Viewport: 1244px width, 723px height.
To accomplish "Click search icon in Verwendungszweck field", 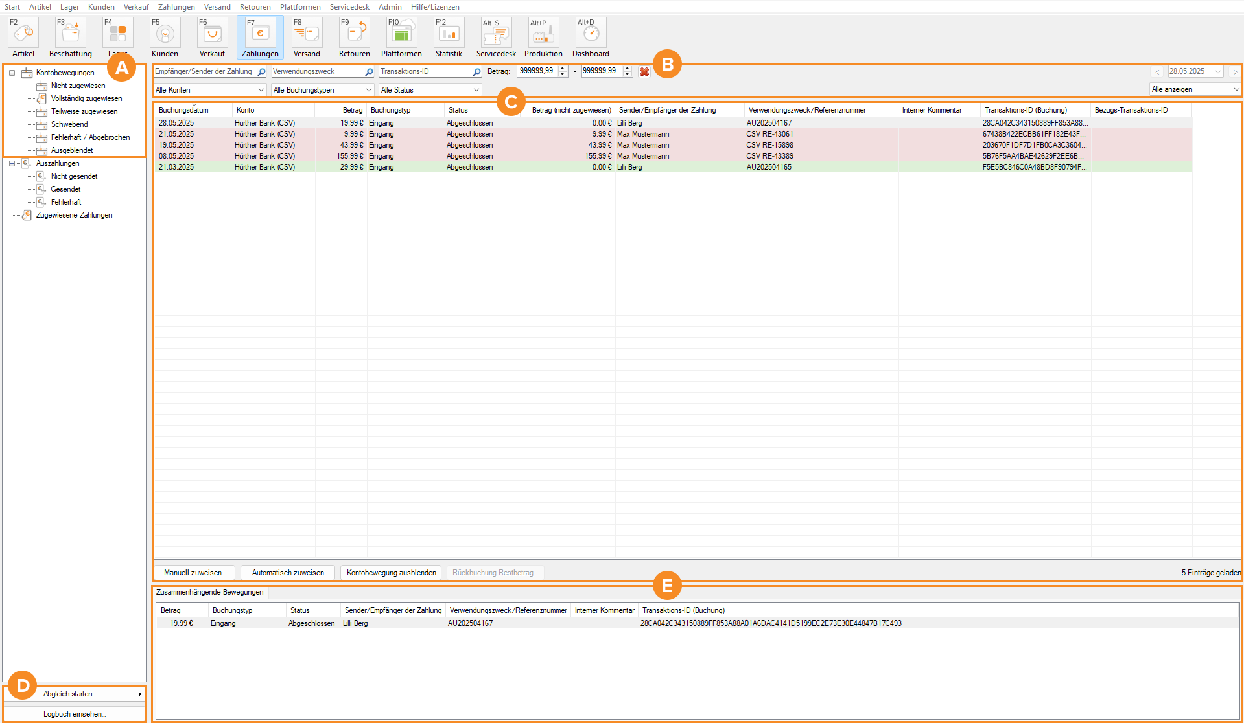I will (369, 72).
